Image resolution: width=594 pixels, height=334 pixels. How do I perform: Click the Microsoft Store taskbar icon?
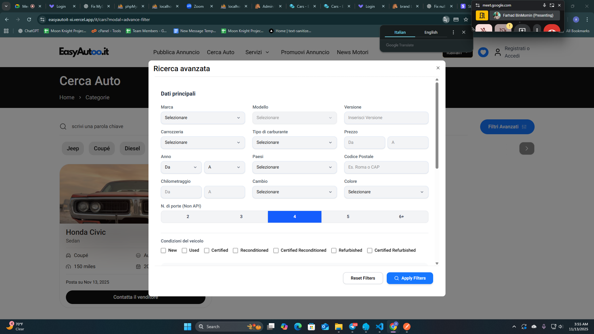click(x=311, y=327)
